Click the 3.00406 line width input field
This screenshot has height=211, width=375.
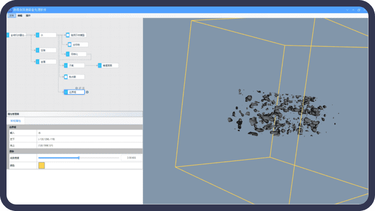[132, 158]
